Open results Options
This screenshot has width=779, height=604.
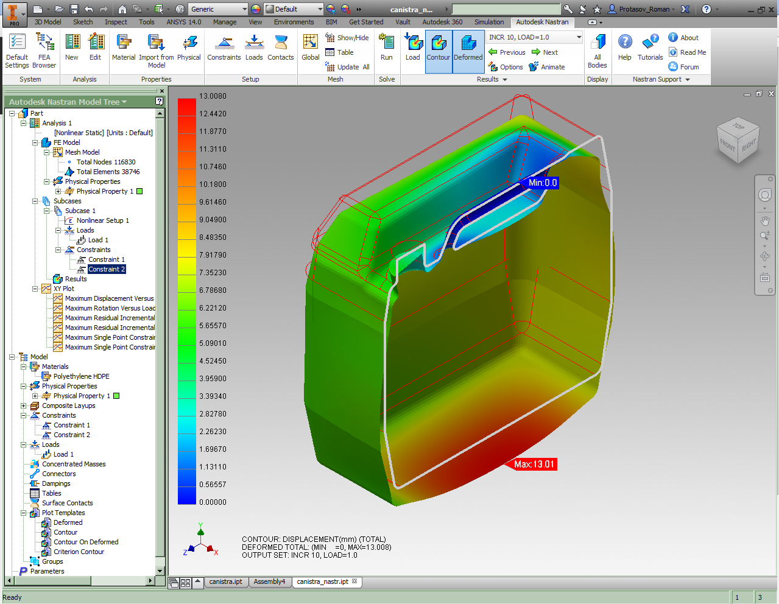(506, 67)
